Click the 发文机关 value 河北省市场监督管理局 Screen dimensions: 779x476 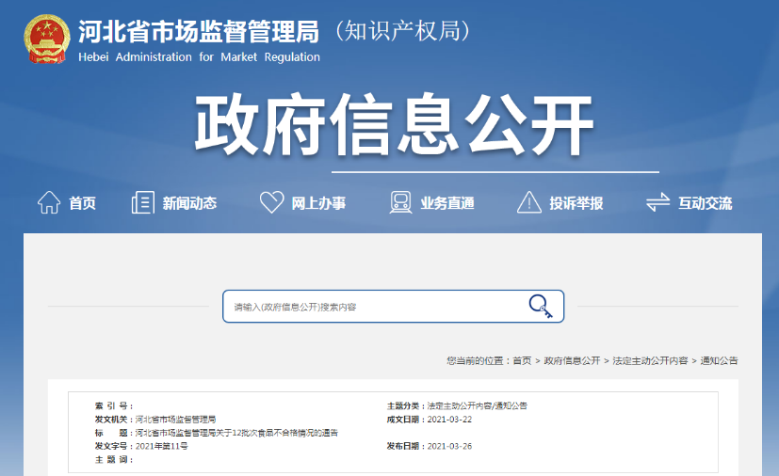pyautogui.click(x=175, y=420)
